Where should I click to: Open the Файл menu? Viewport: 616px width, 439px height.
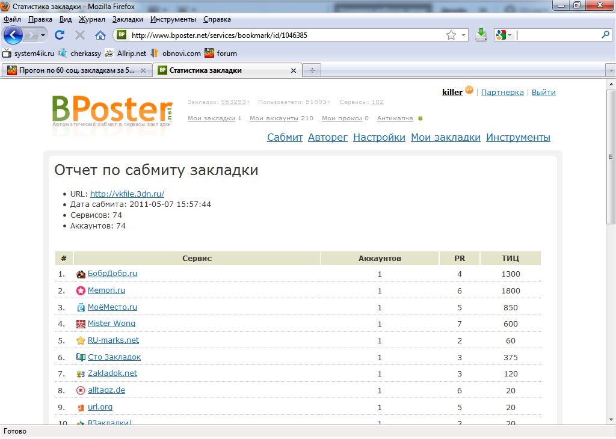[12, 19]
